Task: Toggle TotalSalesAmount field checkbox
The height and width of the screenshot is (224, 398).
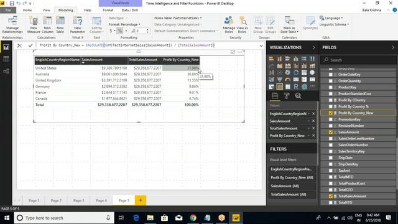Action: click(x=330, y=197)
